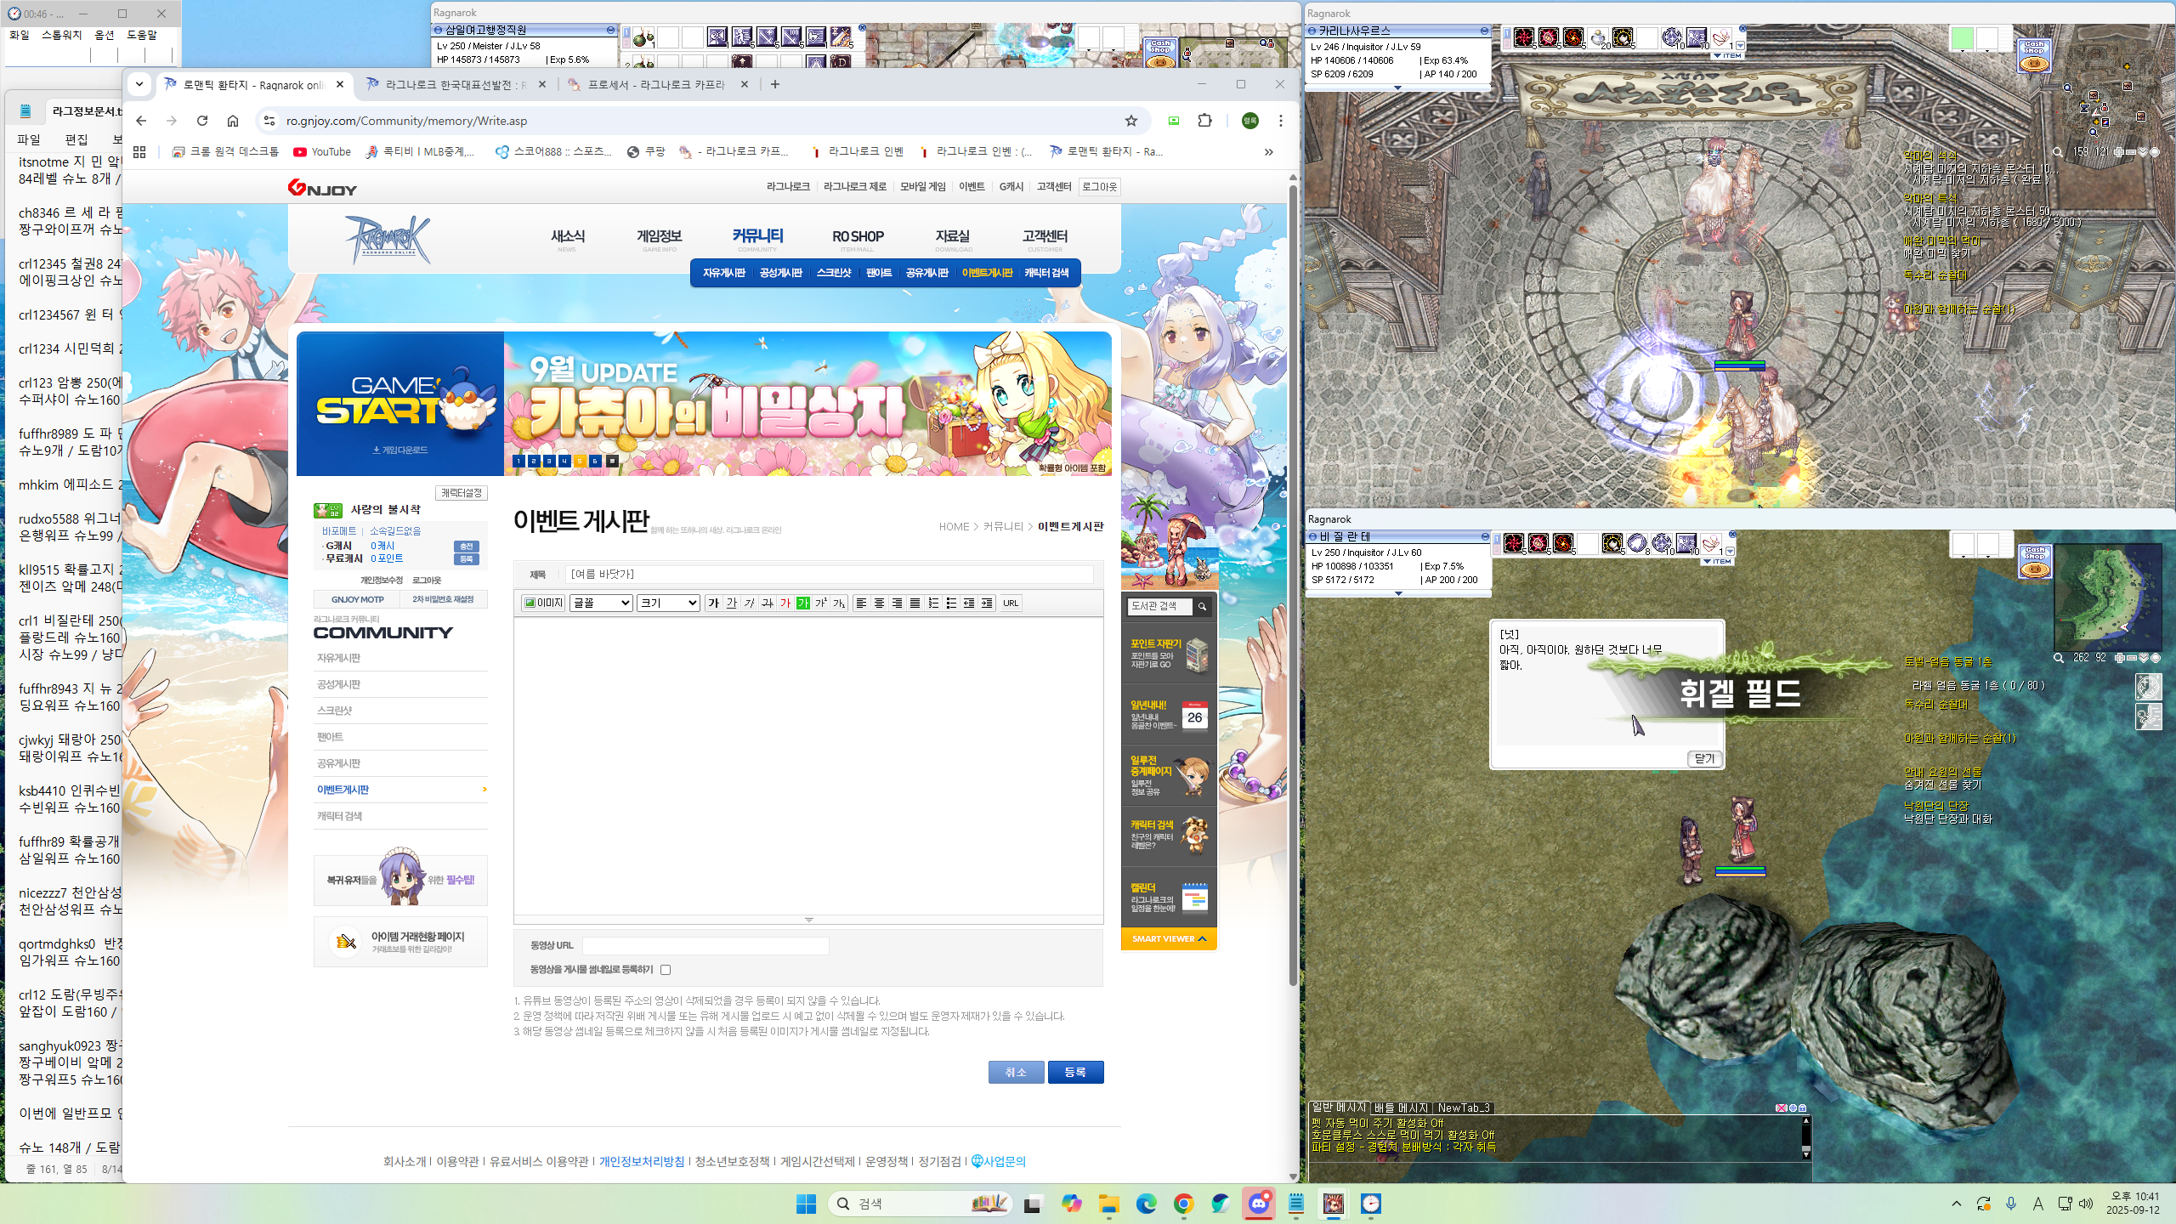Click the 닫기 button in the game dialog
Viewport: 2176px width, 1224px height.
point(1704,759)
